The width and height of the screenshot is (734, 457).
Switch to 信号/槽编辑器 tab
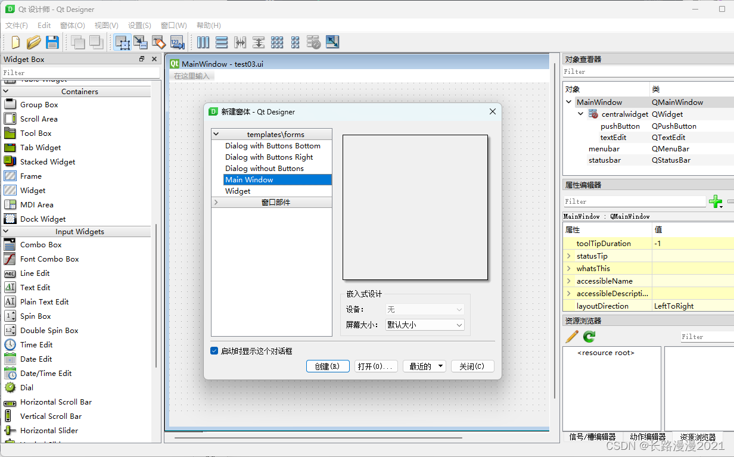pos(592,437)
